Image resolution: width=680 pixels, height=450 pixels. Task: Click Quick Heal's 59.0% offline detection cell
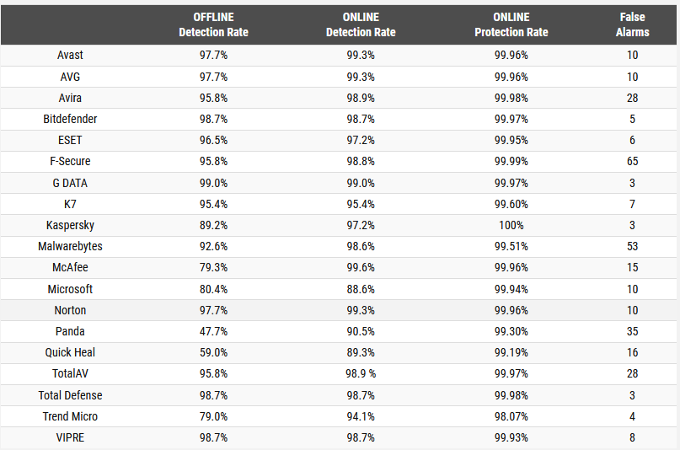(213, 352)
